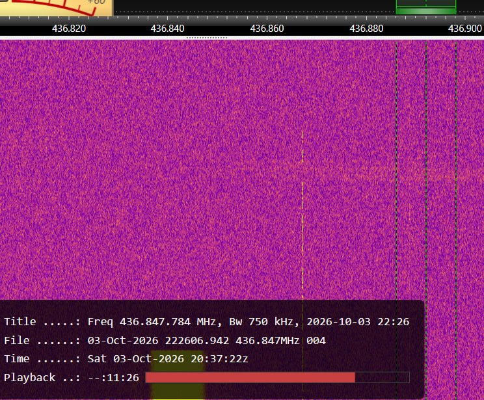Click the S-meter gauge in the corner
The width and height of the screenshot is (484, 400).
click(x=57, y=8)
